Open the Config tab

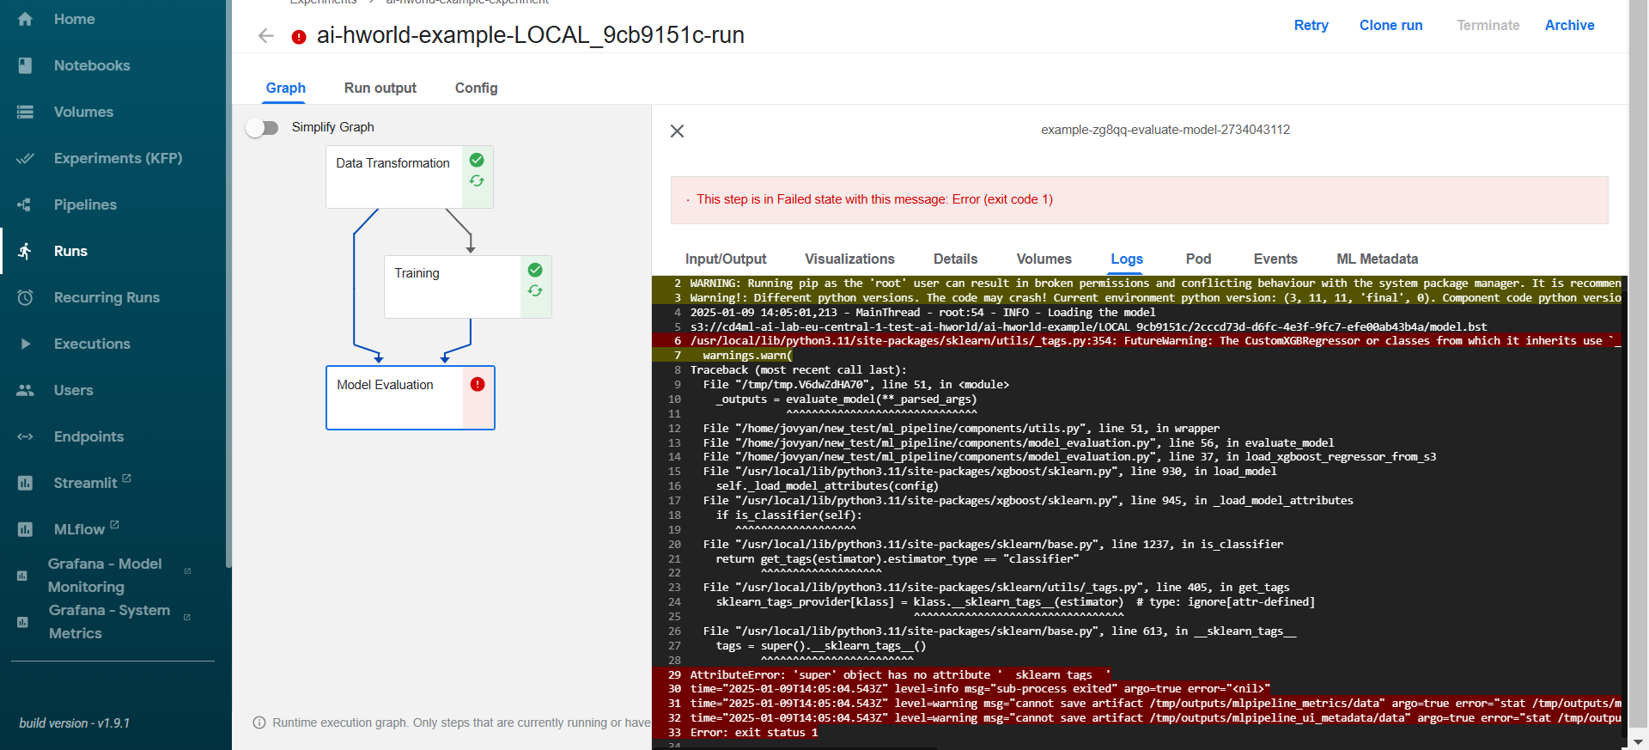(x=477, y=88)
